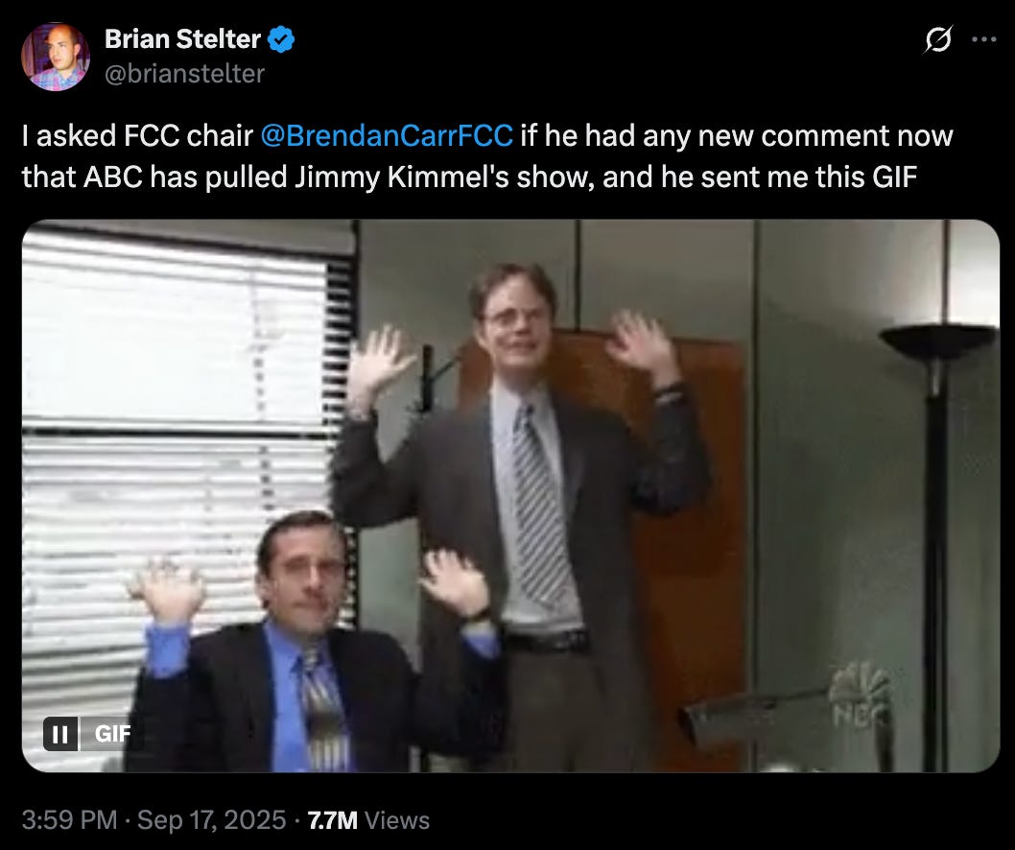The image size is (1015, 850).
Task: Click the 7.7M Views count
Action: tap(368, 820)
